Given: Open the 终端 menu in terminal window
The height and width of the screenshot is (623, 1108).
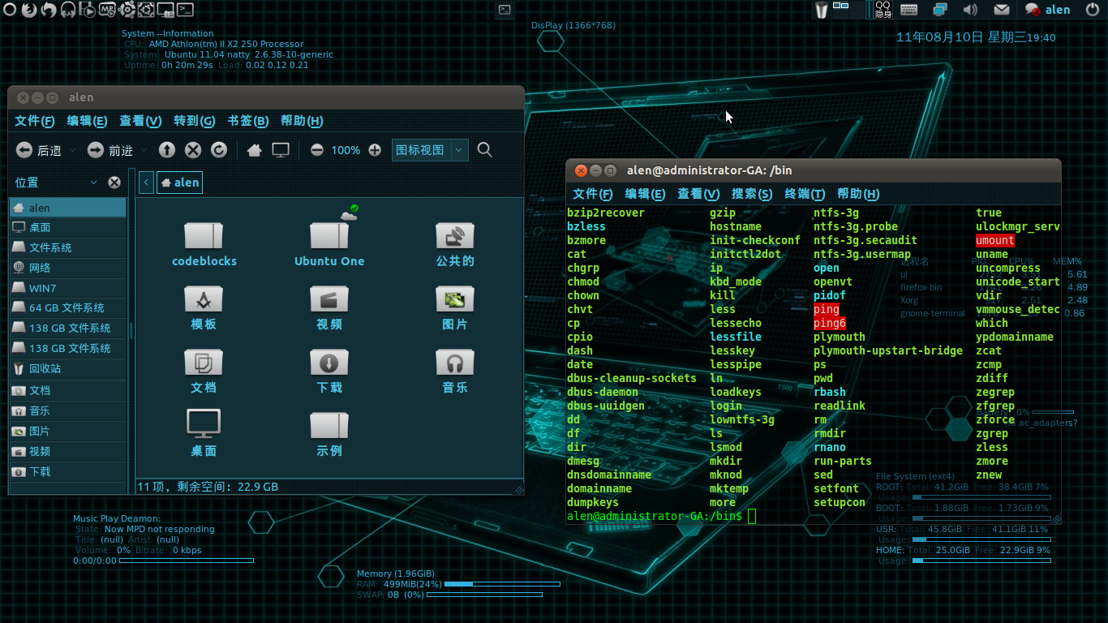Looking at the screenshot, I should [805, 194].
